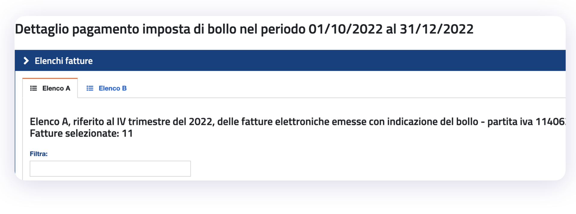576x214 pixels.
Task: Click the Elenchi fatture header title
Action: point(64,61)
